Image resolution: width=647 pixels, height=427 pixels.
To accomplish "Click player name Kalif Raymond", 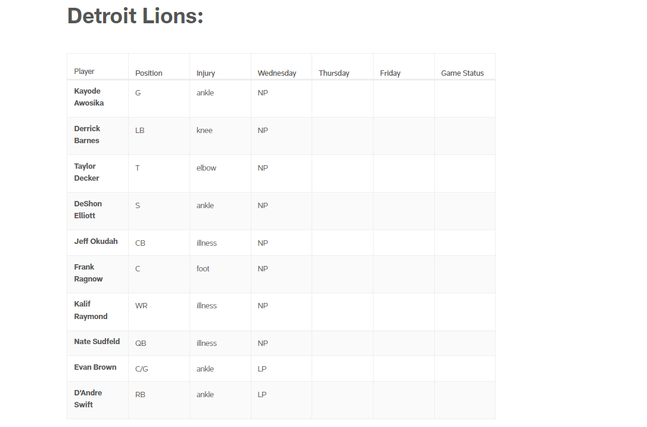I will (91, 310).
